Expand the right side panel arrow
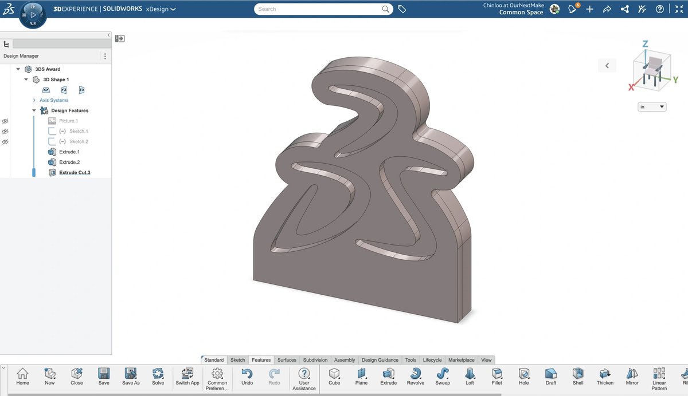 click(x=607, y=65)
